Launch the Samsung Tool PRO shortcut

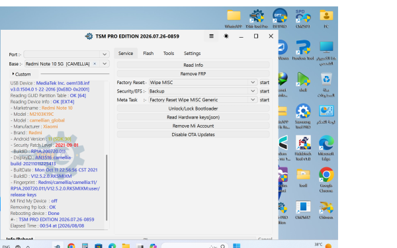(x=303, y=116)
